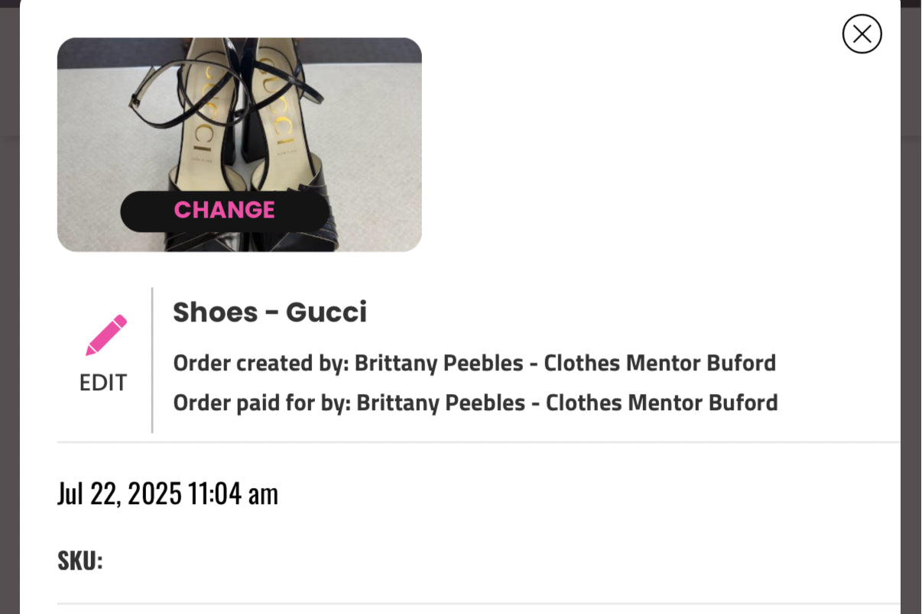Click the vertical divider beside EDIT

(152, 360)
